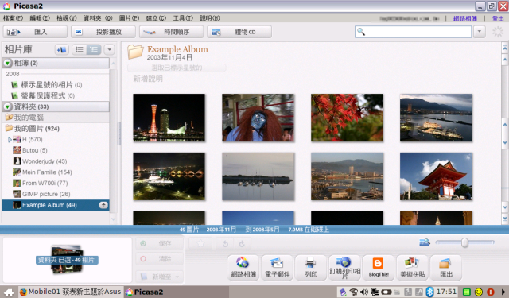Click the star rating button

click(x=200, y=243)
